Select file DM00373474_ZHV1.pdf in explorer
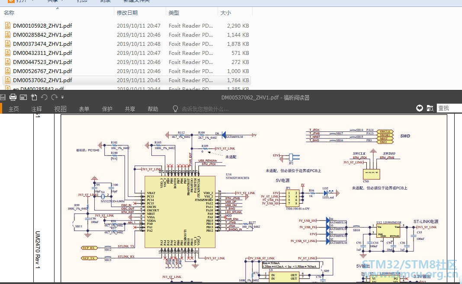This screenshot has height=284, width=462. tap(42, 44)
